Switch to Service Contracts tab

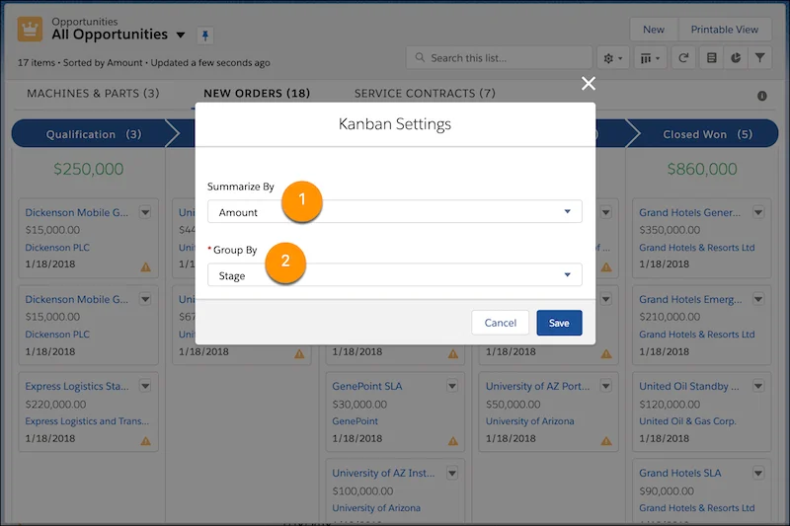pyautogui.click(x=425, y=94)
